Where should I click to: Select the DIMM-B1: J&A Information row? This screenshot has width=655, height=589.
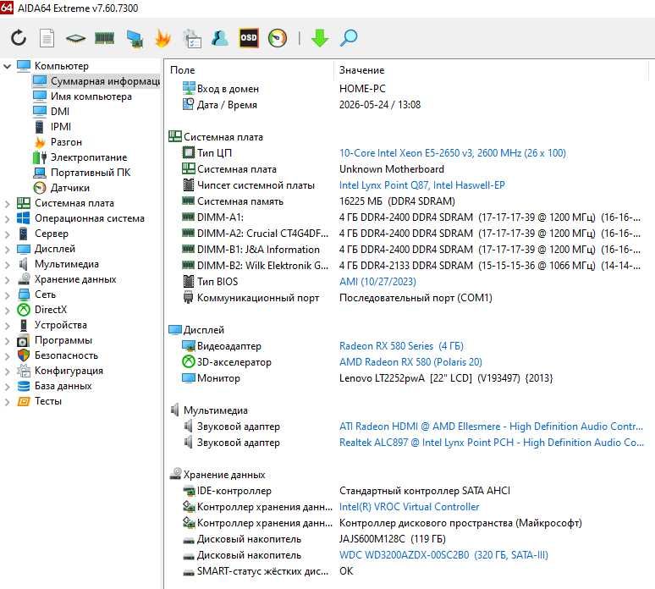point(411,250)
